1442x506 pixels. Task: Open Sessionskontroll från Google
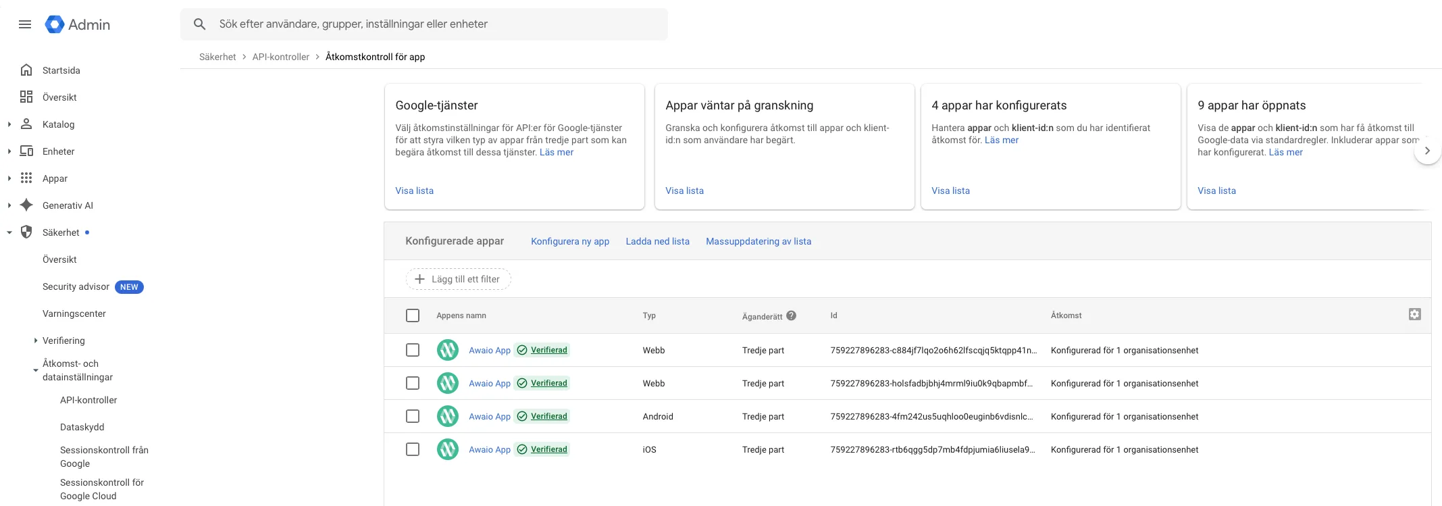pos(104,457)
